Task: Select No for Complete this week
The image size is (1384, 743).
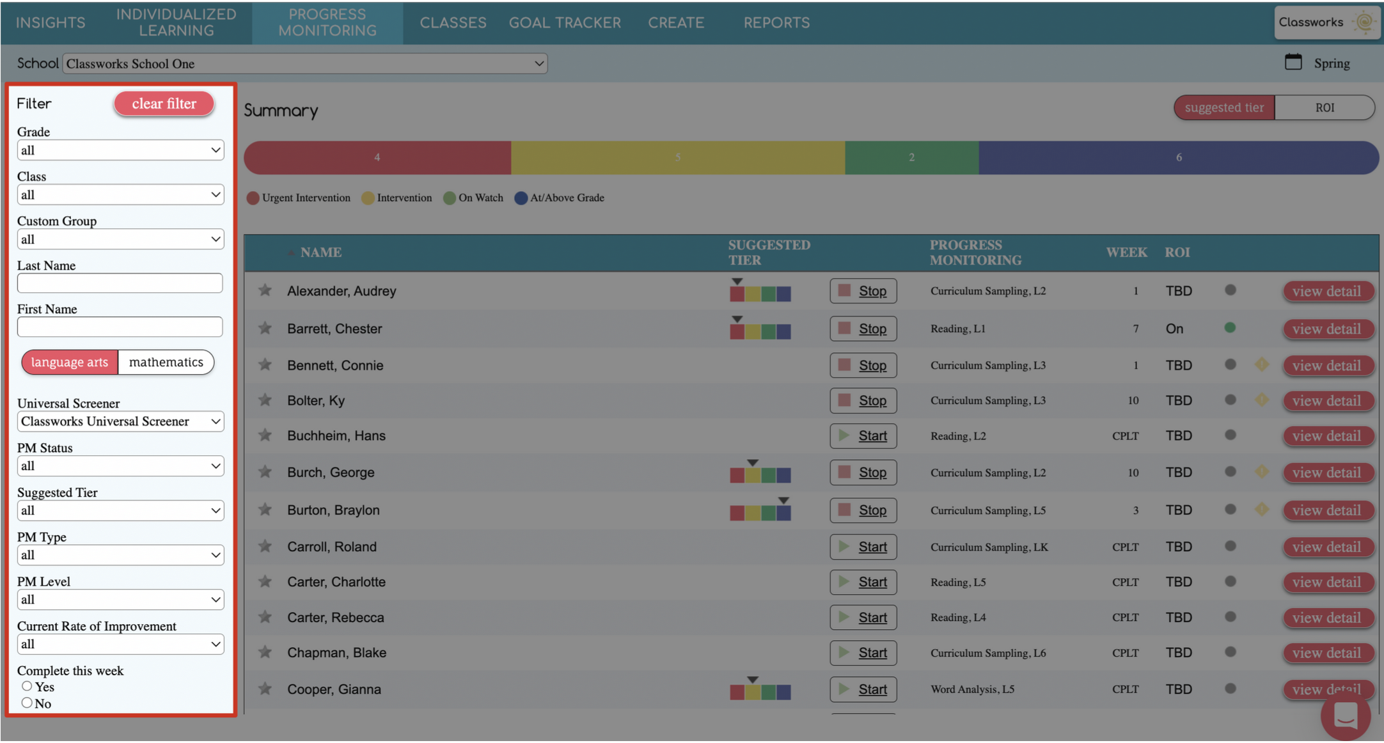Action: point(27,703)
